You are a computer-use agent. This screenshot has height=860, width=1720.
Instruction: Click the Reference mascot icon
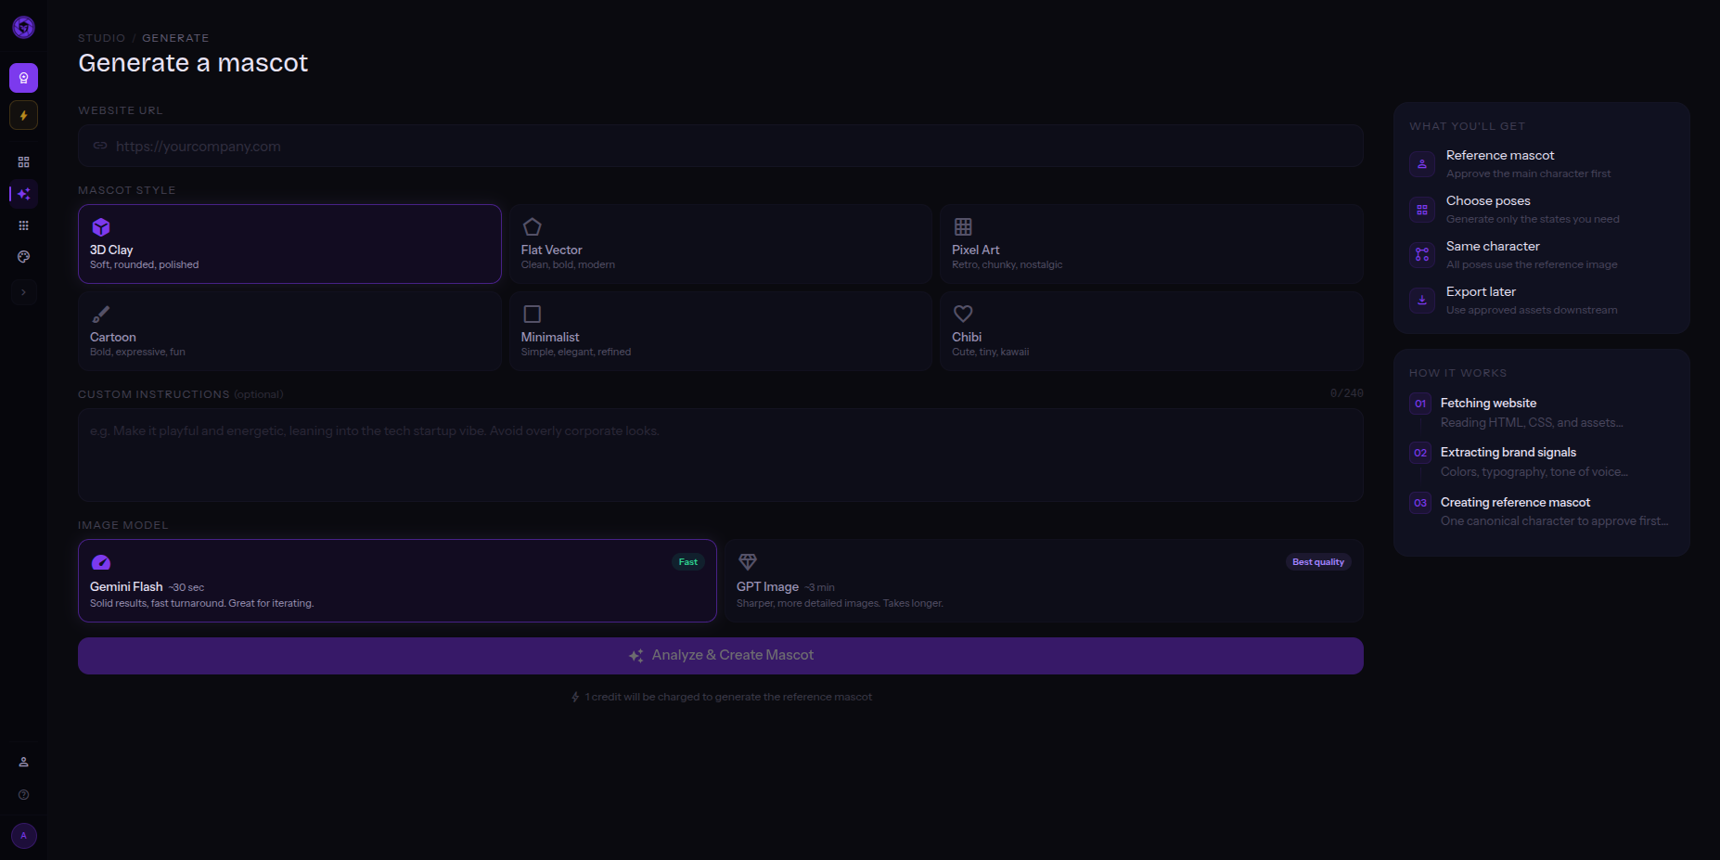(1422, 164)
